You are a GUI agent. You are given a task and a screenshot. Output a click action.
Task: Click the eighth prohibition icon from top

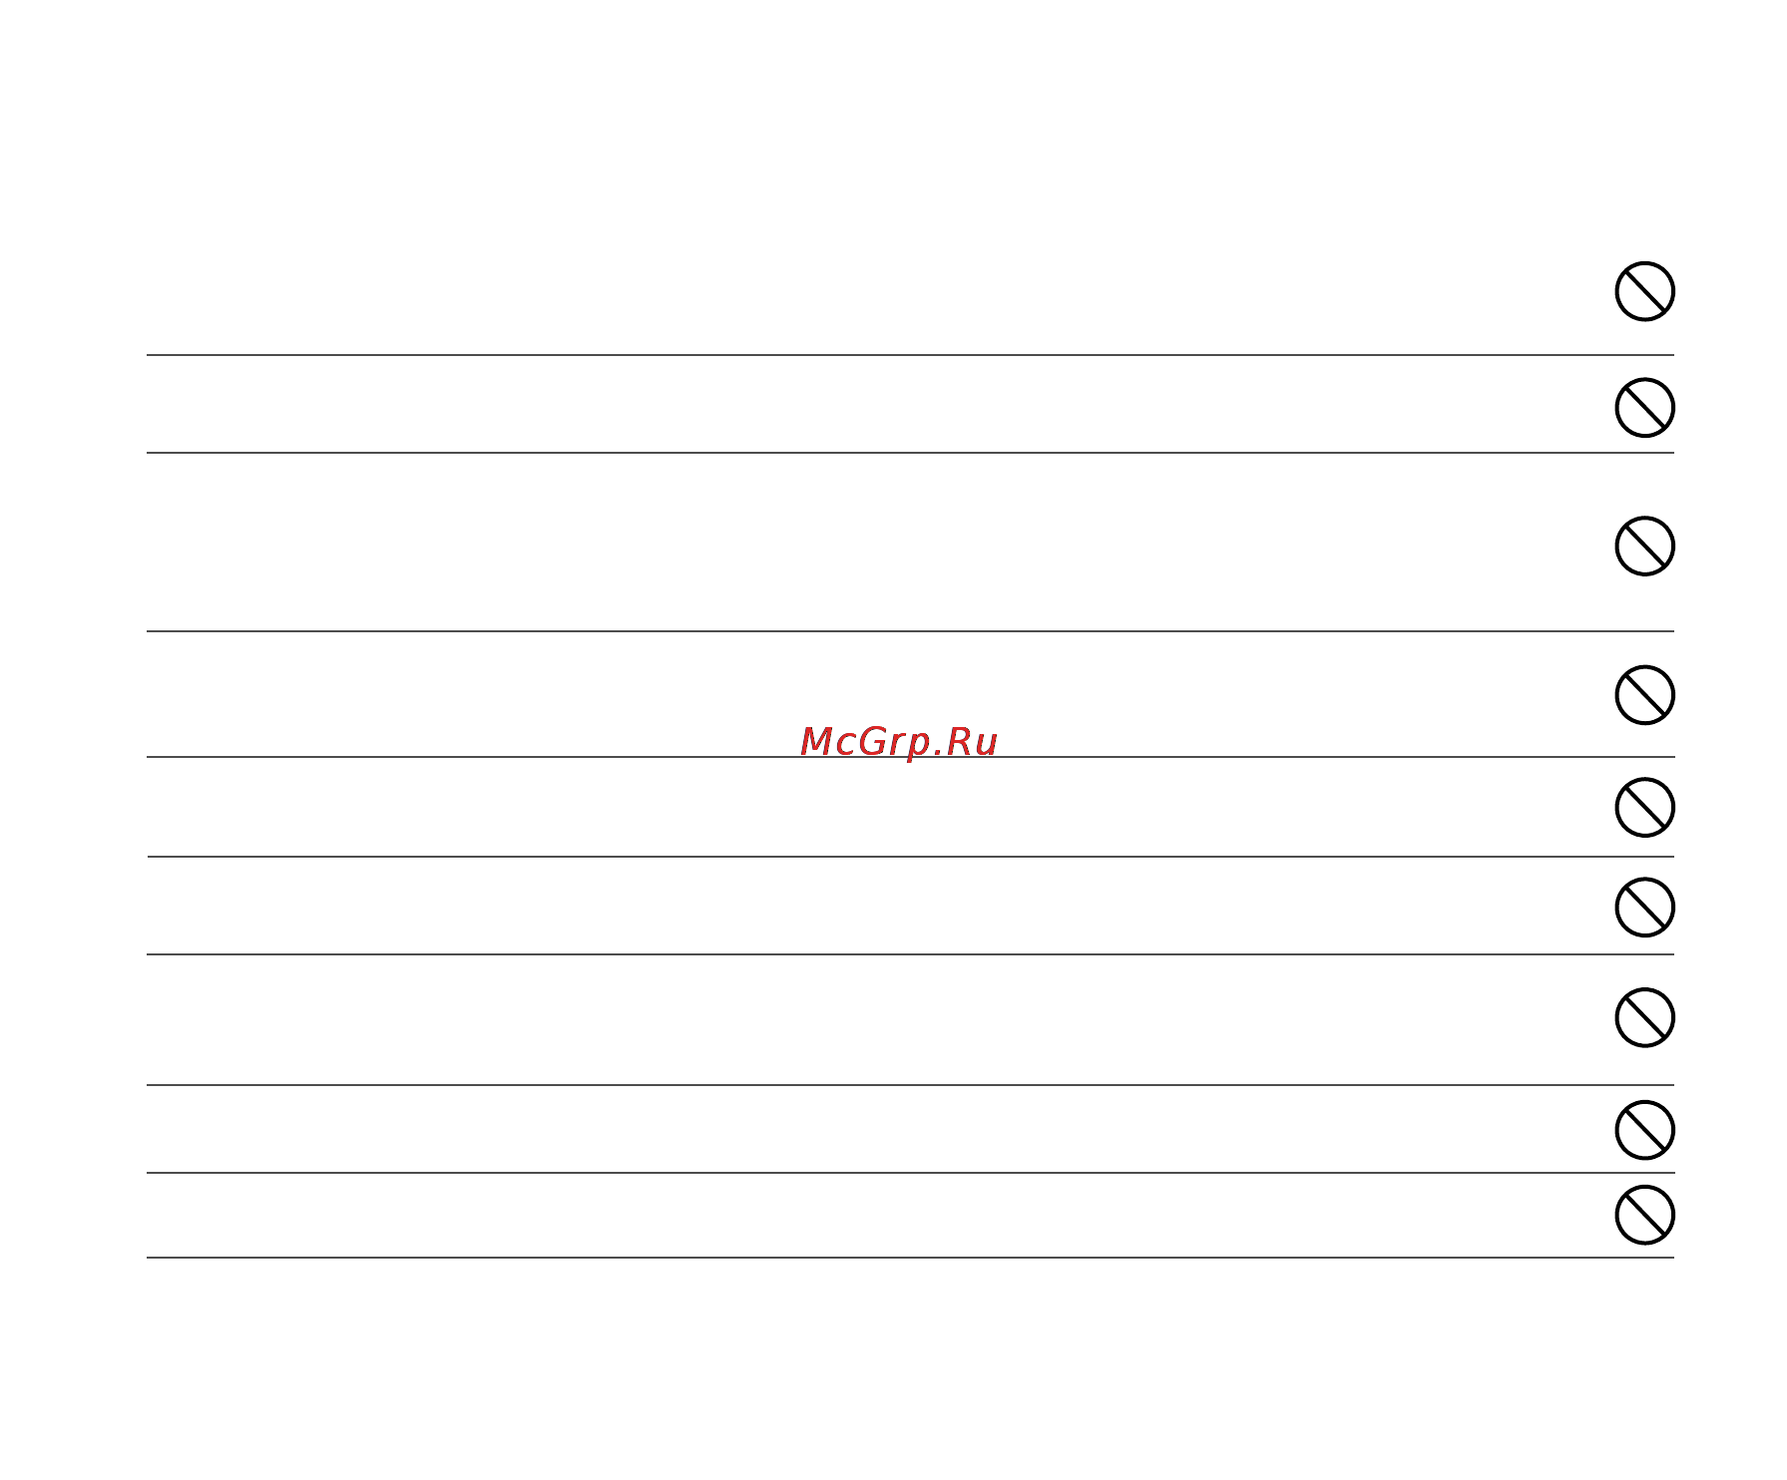click(1644, 1130)
